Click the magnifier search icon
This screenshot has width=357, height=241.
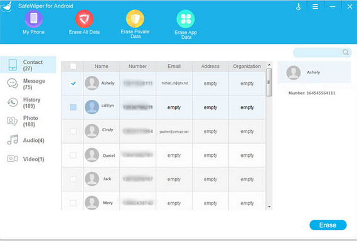[346, 52]
